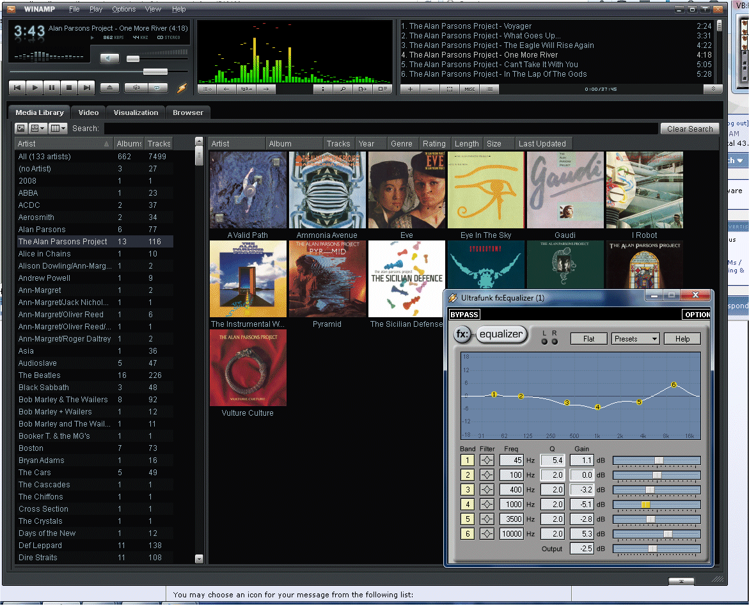Start playback with the play button

(x=35, y=88)
